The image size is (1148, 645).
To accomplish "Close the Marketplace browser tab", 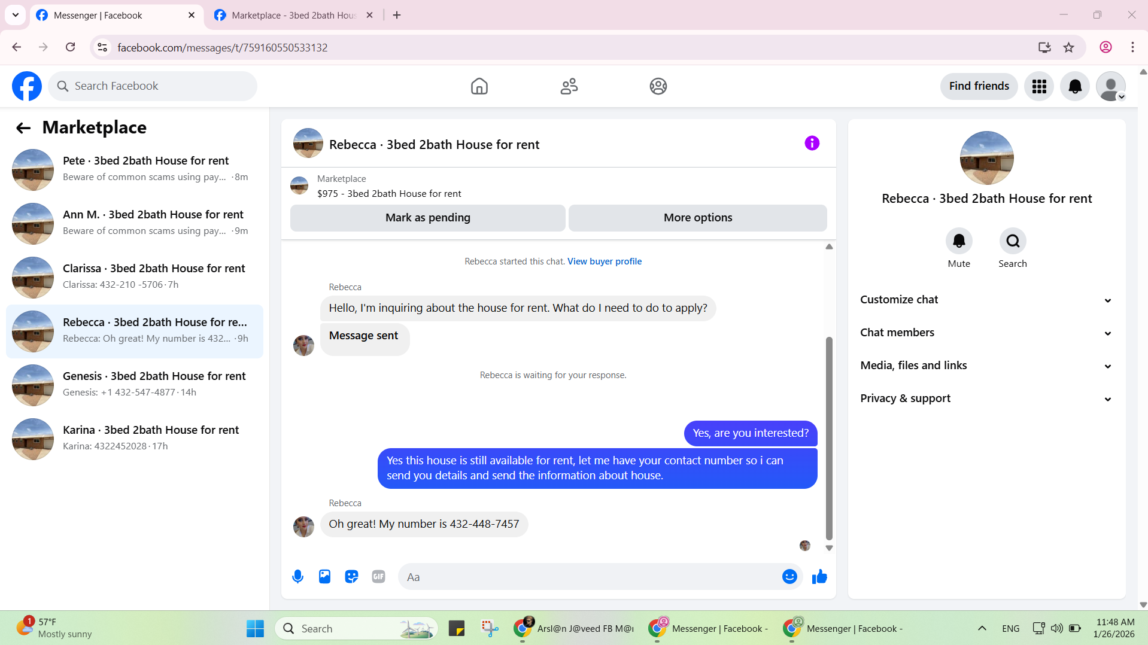I will click(369, 15).
